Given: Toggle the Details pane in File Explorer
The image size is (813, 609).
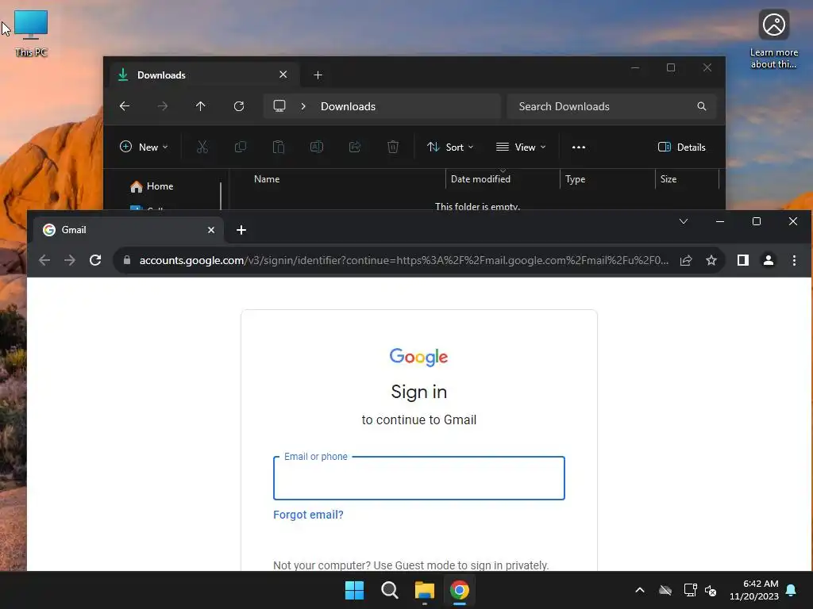Looking at the screenshot, I should (681, 147).
